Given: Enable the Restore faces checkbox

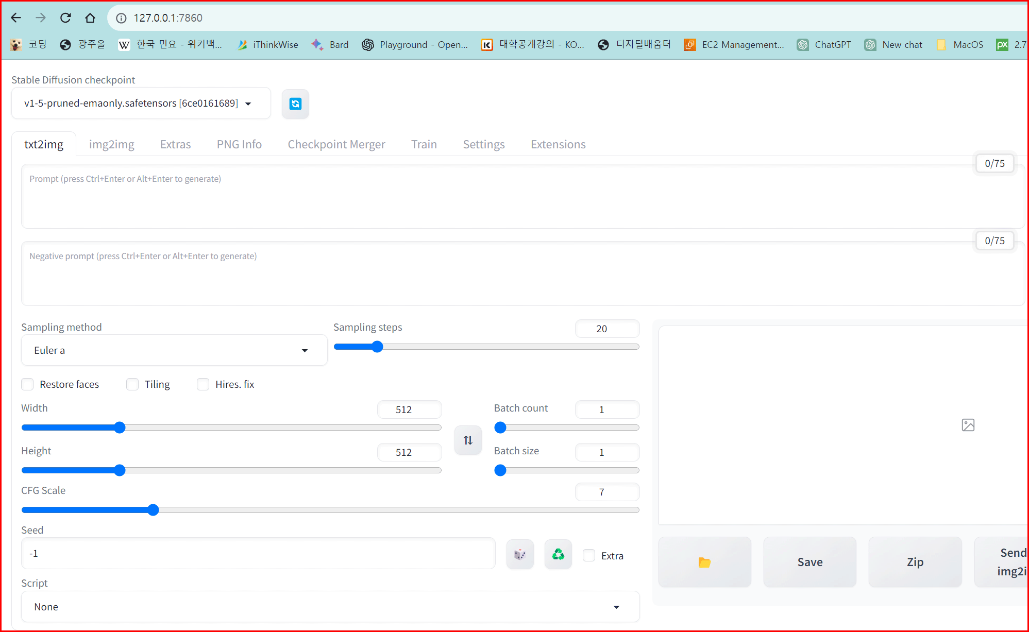Looking at the screenshot, I should click(28, 384).
